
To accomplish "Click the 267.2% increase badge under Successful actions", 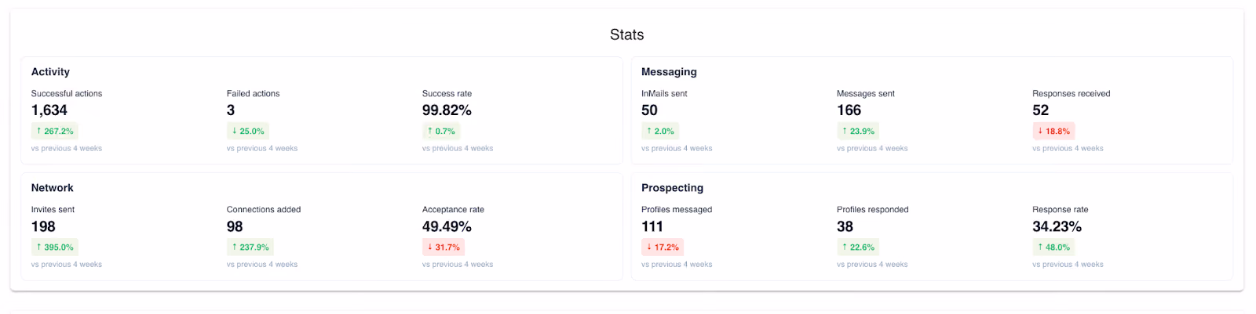I will (54, 131).
